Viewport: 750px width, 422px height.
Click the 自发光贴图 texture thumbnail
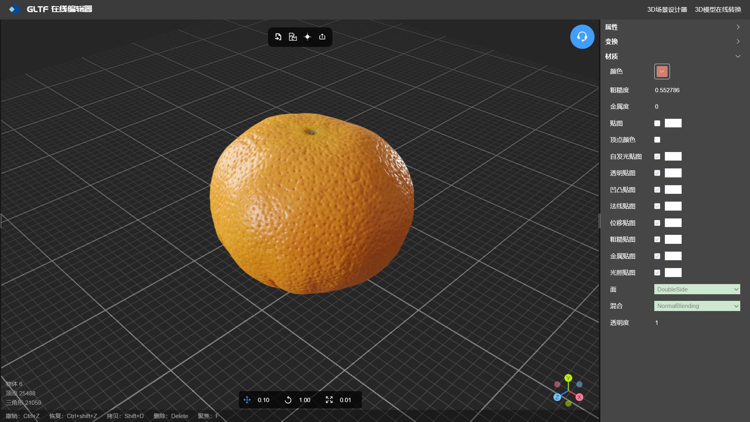pyautogui.click(x=673, y=156)
